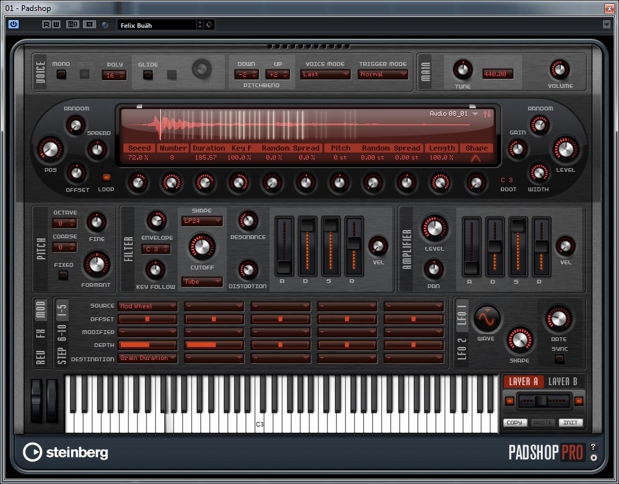The height and width of the screenshot is (484, 619).
Task: Click in the sample waveform display
Action: click(x=307, y=125)
